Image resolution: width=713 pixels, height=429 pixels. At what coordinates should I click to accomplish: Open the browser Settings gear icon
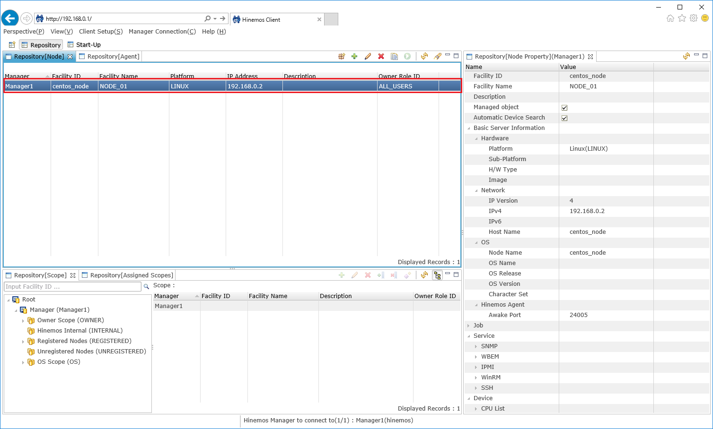(694, 18)
